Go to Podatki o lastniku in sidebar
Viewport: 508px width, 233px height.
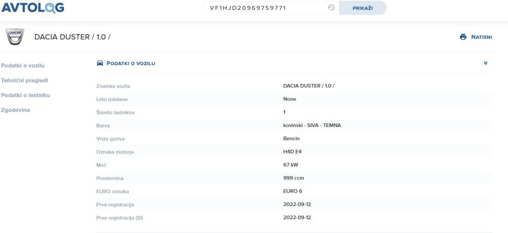pyautogui.click(x=25, y=96)
